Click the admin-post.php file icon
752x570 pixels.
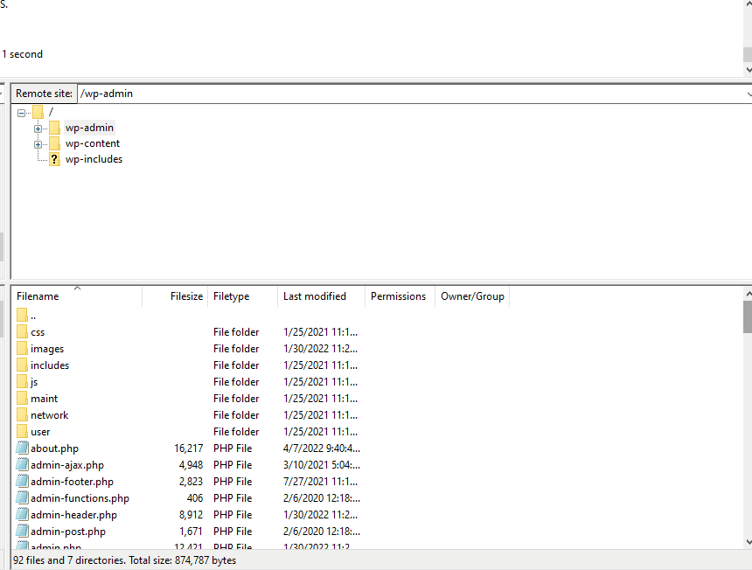pyautogui.click(x=22, y=532)
